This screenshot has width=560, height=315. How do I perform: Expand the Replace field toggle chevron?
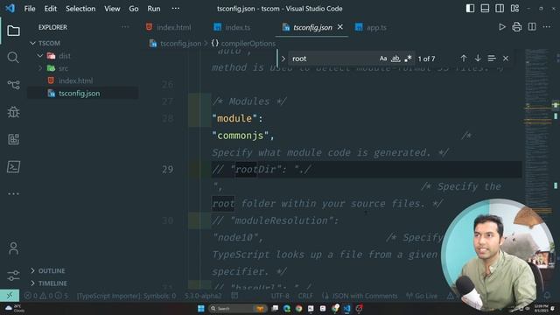tap(283, 59)
